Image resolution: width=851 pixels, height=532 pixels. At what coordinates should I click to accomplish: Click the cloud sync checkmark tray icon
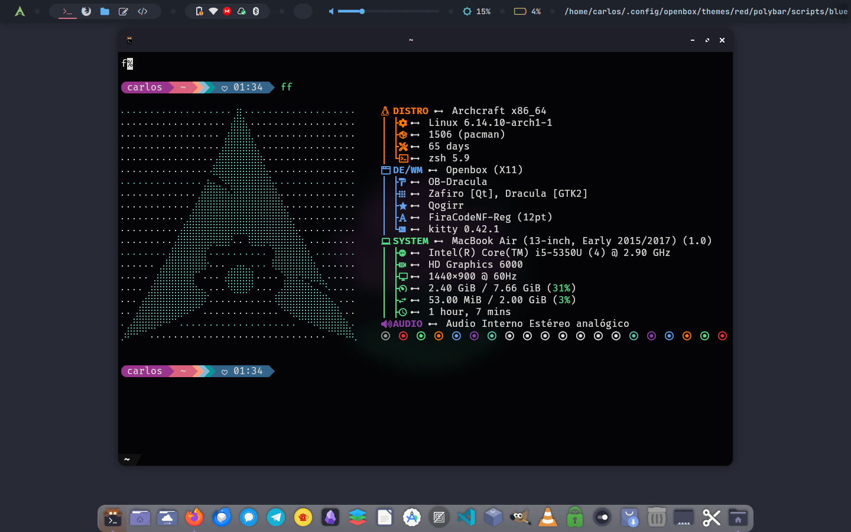click(242, 11)
